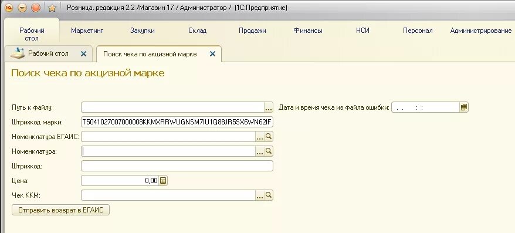This screenshot has width=515, height=233.
Task: Open the Маркетинг section
Action: point(87,31)
